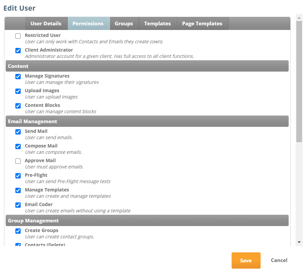306x272 pixels.
Task: Uncheck the Create Groups checkbox
Action: [18, 231]
